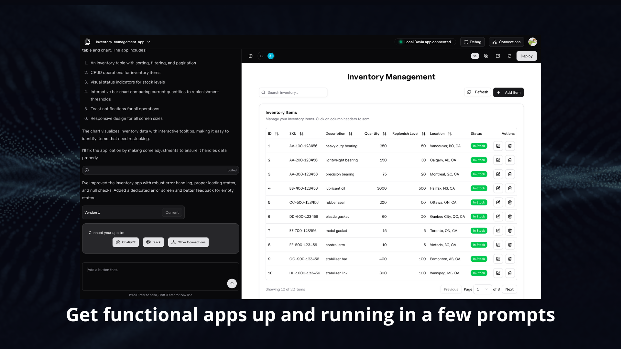Screen dimensions: 621x349
Task: Edit the control arm item
Action: [498, 245]
